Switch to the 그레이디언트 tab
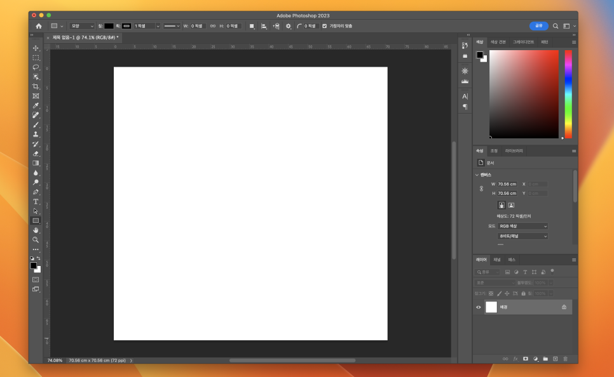This screenshot has width=614, height=377. tap(523, 42)
